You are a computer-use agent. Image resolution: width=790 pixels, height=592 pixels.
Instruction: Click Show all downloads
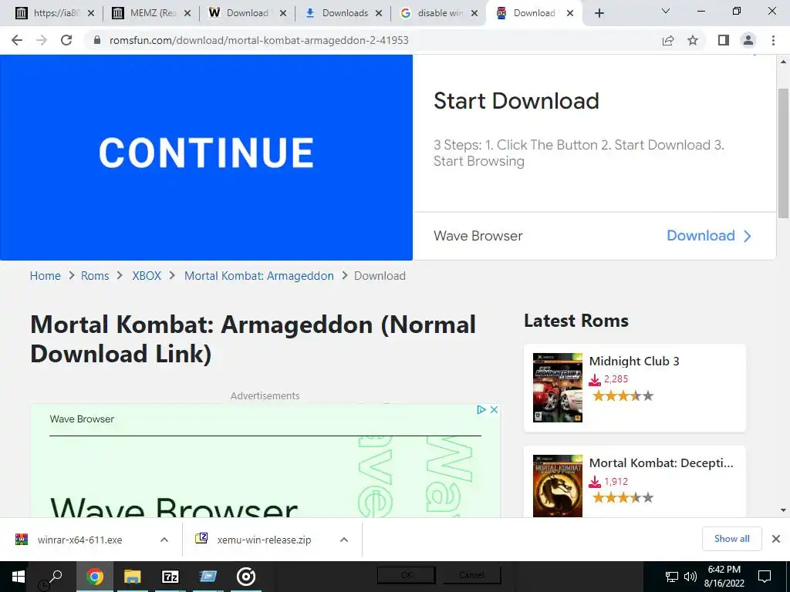(731, 539)
